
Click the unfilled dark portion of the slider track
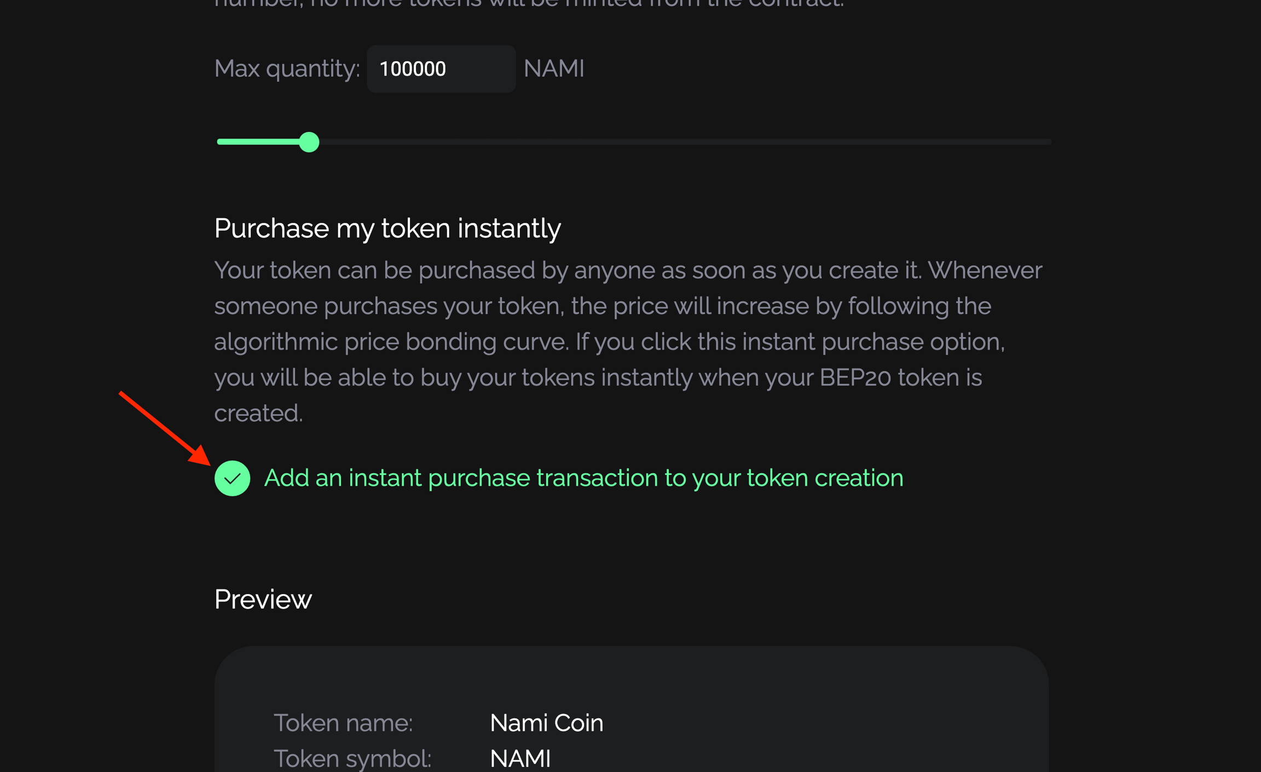pyautogui.click(x=684, y=142)
